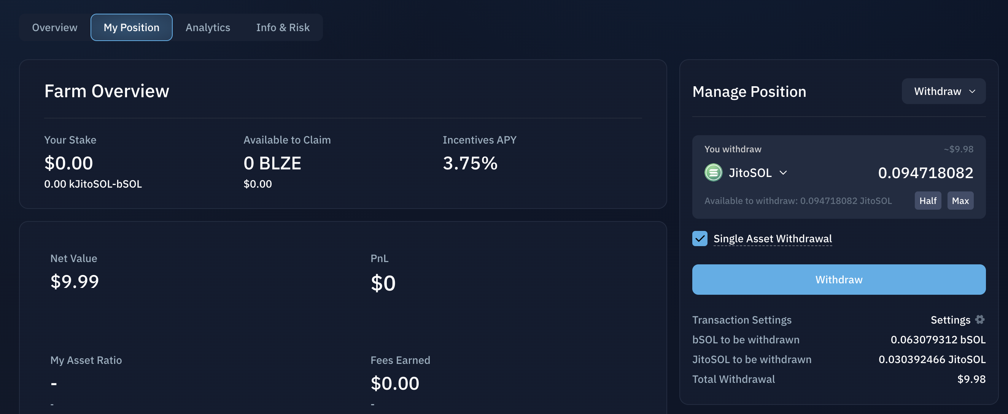Screen dimensions: 1008x414
Task: Click the Single Asset Withdrawal label
Action: pyautogui.click(x=773, y=238)
